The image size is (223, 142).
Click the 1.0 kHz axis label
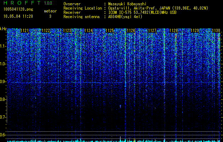pyautogui.click(x=3, y=64)
